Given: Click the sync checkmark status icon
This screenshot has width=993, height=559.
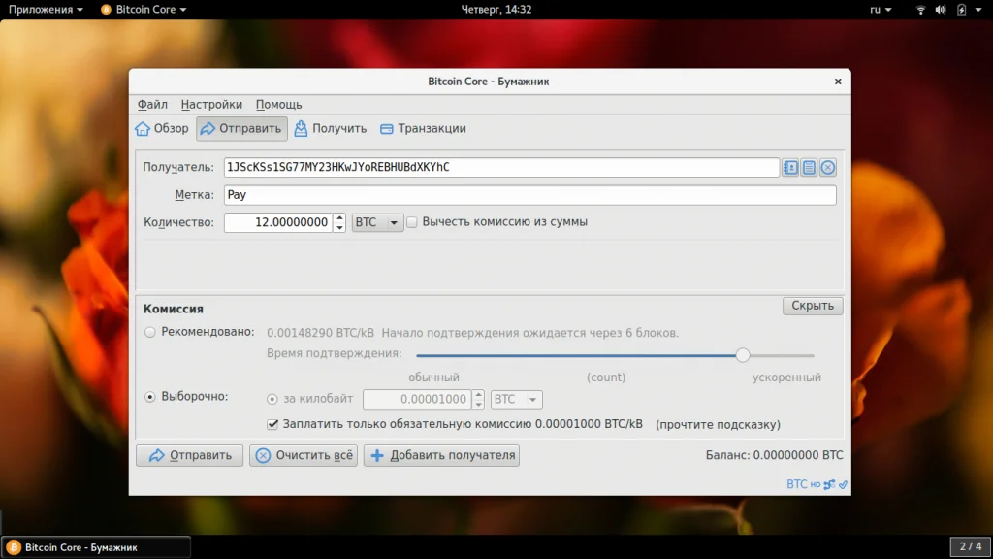Looking at the screenshot, I should pos(843,485).
